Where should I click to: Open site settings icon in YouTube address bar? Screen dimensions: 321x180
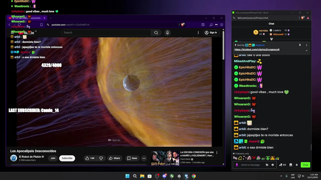click(x=48, y=25)
